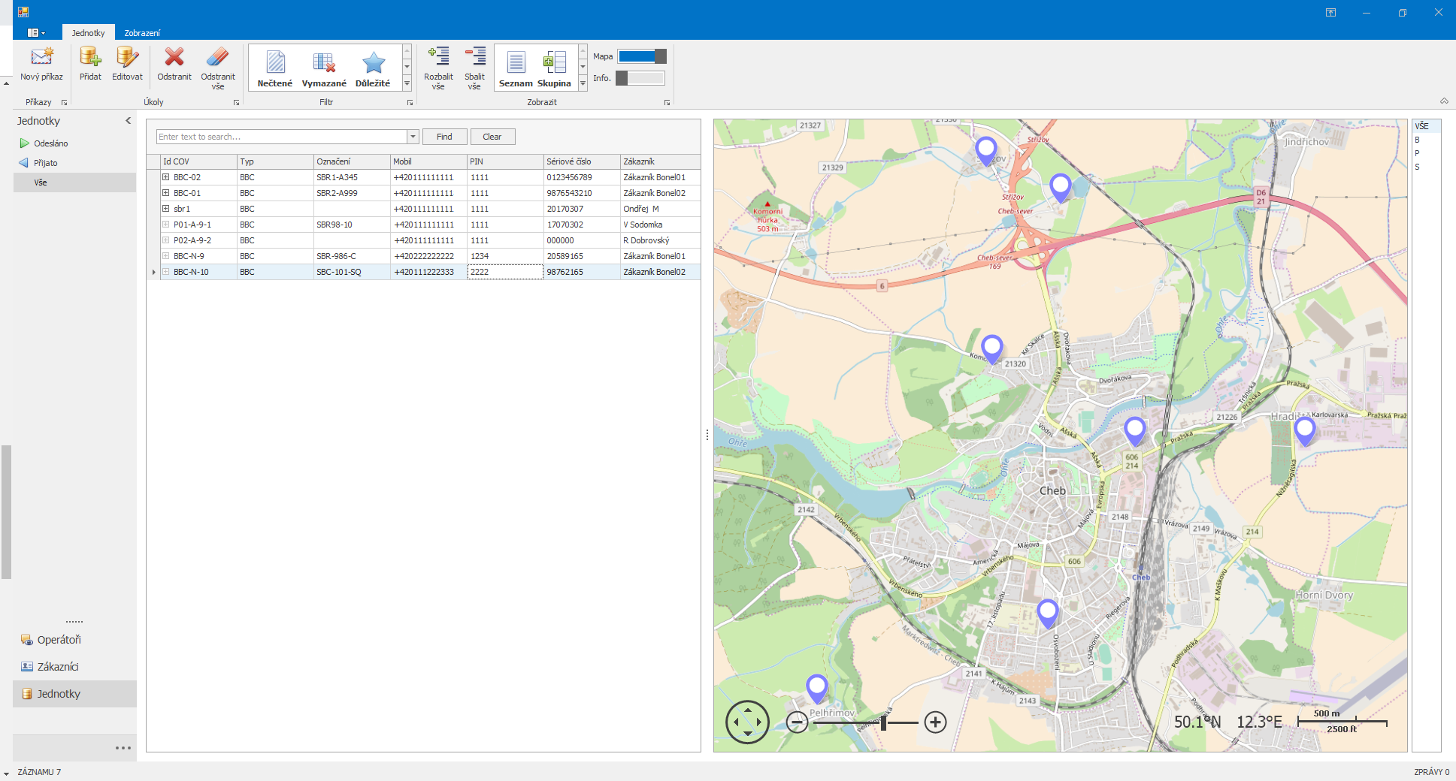Screen dimensions: 1456x781
Task: Switch to the Zobrazení tab
Action: [x=142, y=32]
